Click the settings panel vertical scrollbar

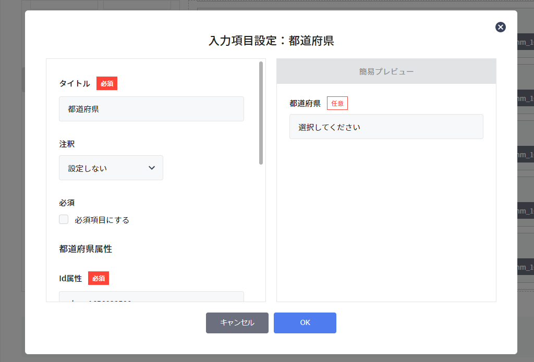click(261, 113)
